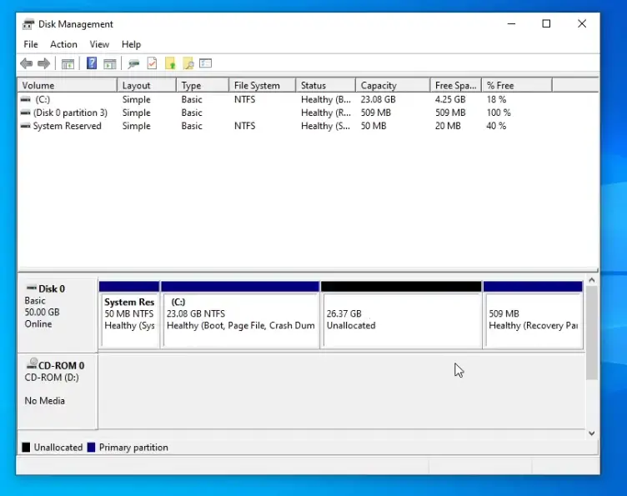627x496 pixels.
Task: Click the settings list view toolbar icon
Action: 206,63
